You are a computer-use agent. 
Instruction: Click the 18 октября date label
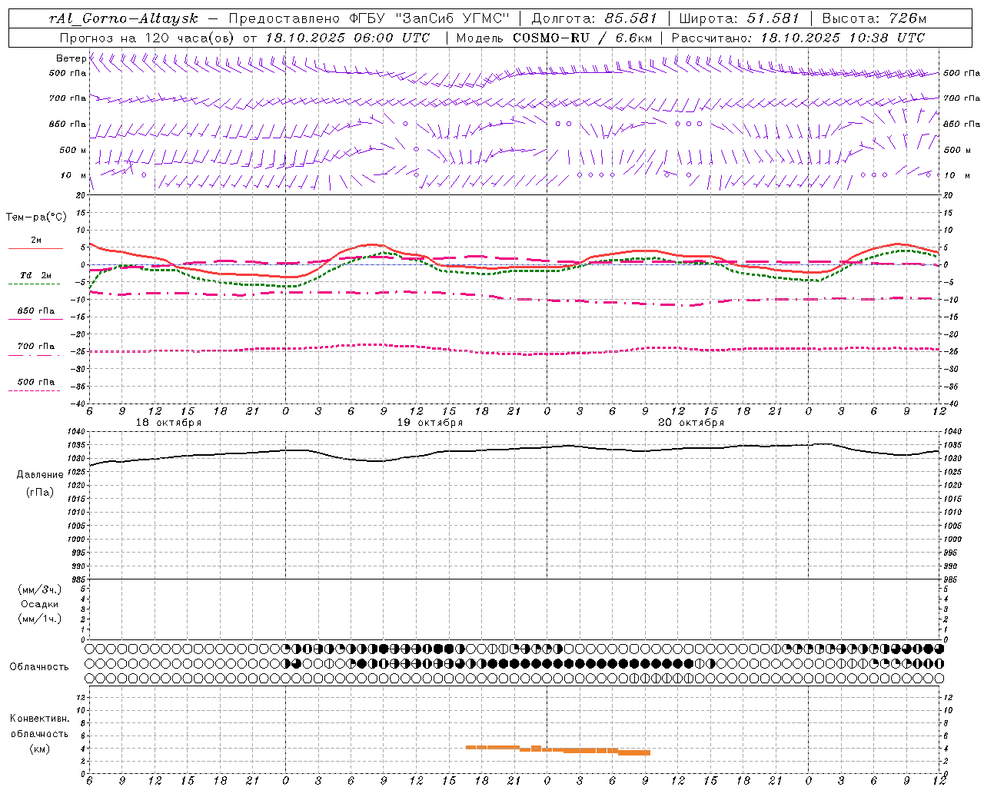[168, 422]
